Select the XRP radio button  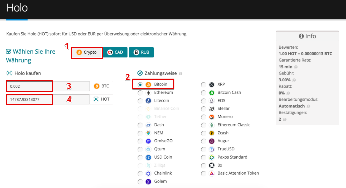(x=204, y=85)
